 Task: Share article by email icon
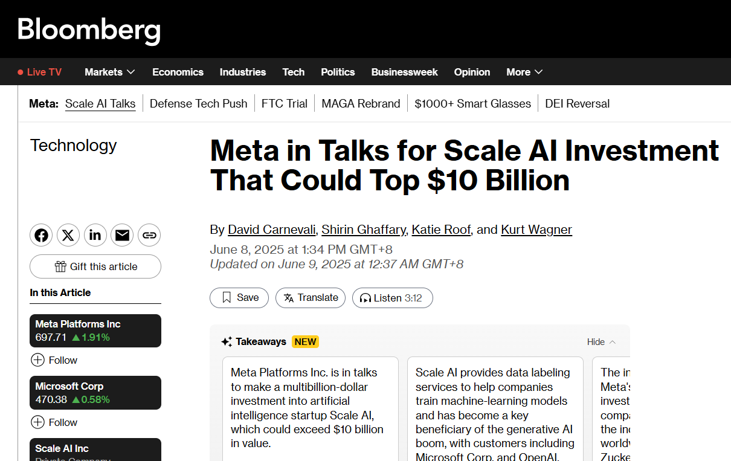point(123,235)
